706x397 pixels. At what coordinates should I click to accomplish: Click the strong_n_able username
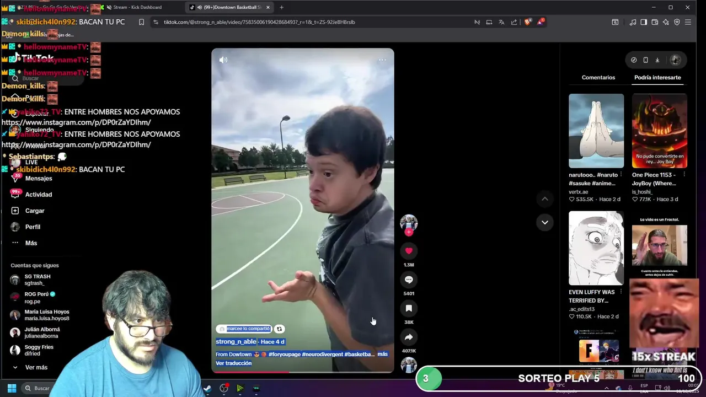[x=236, y=342]
